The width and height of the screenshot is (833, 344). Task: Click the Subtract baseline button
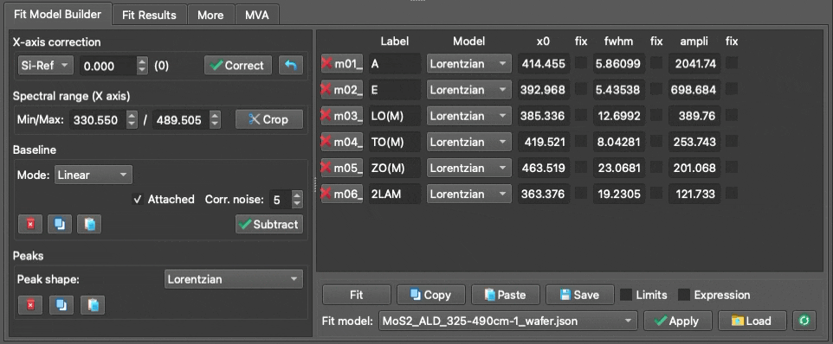click(x=269, y=224)
